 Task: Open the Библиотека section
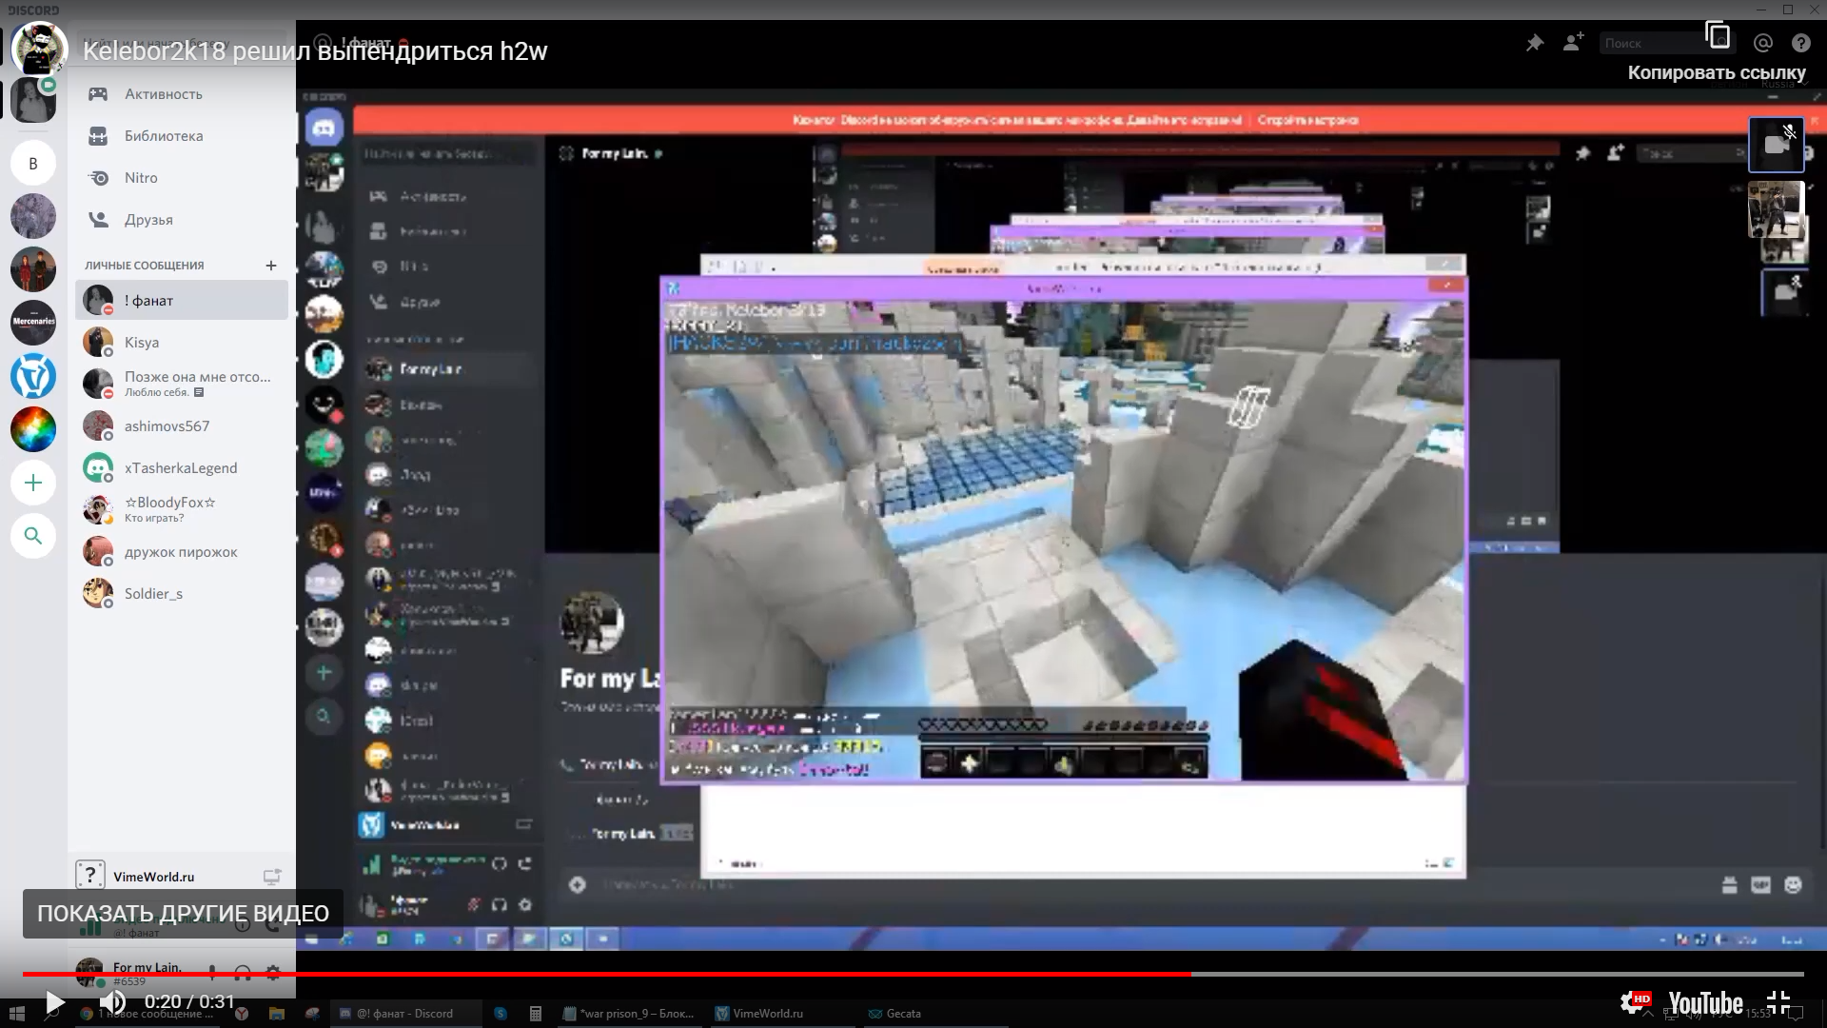(x=163, y=136)
